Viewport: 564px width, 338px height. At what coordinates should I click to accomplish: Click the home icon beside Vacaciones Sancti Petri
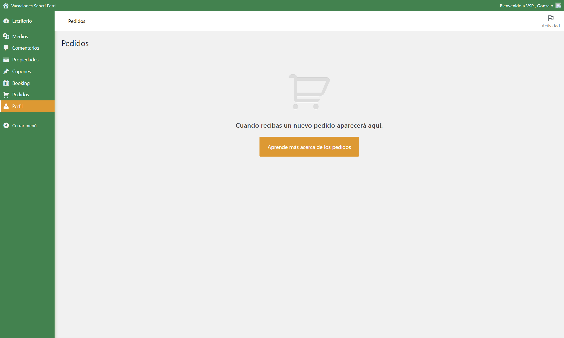[x=6, y=6]
